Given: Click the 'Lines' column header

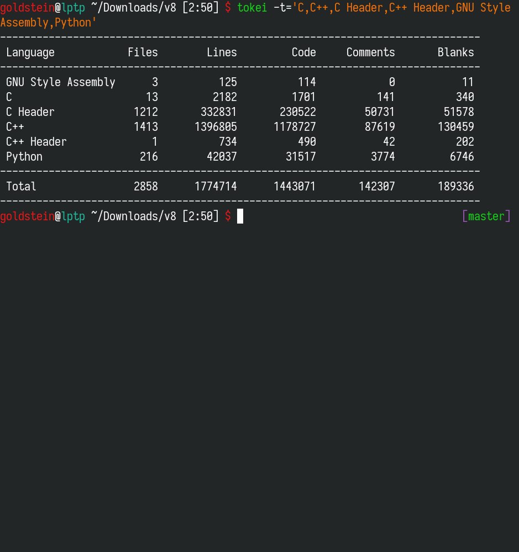Looking at the screenshot, I should (x=222, y=52).
